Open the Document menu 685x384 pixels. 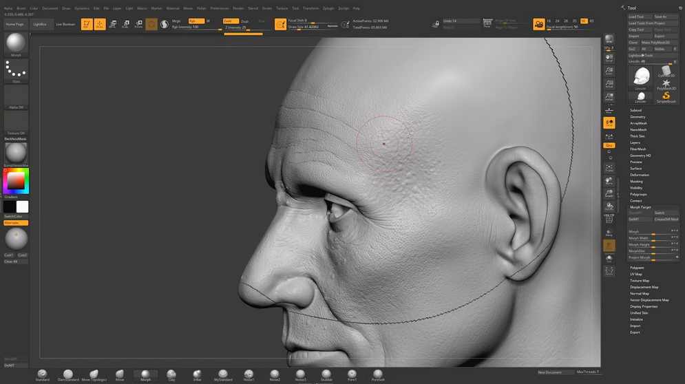click(50, 8)
